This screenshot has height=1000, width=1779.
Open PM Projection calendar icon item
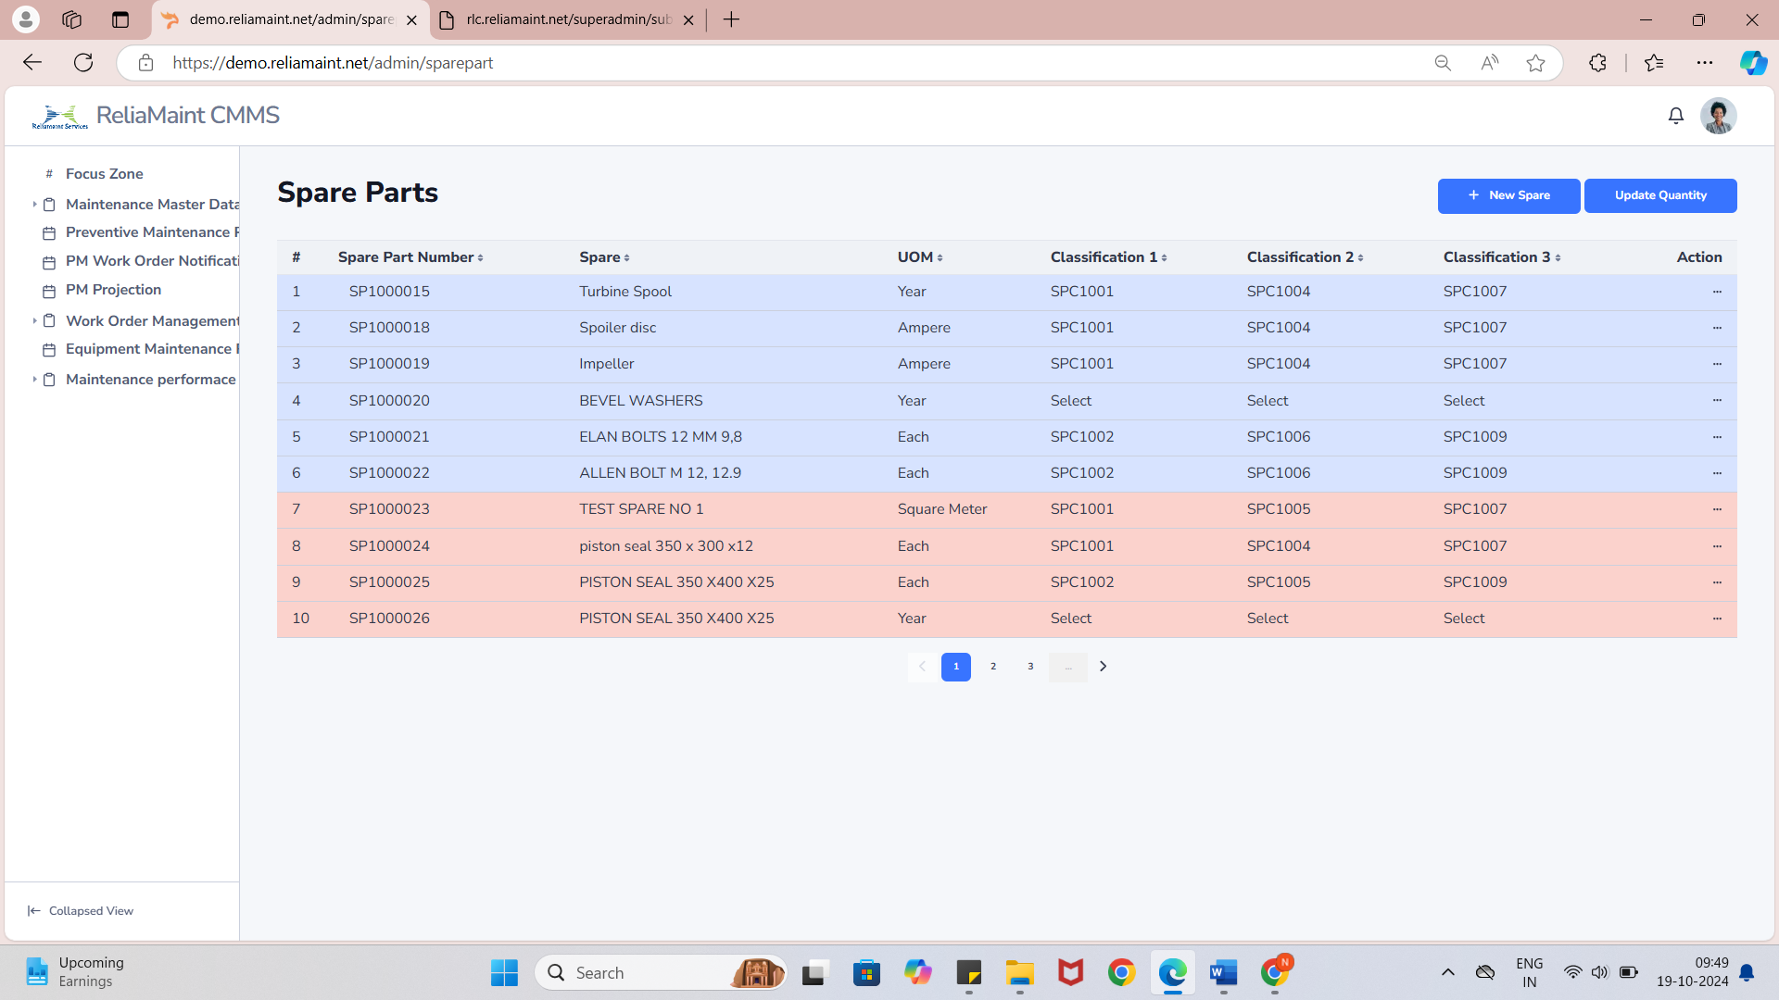pyautogui.click(x=49, y=291)
